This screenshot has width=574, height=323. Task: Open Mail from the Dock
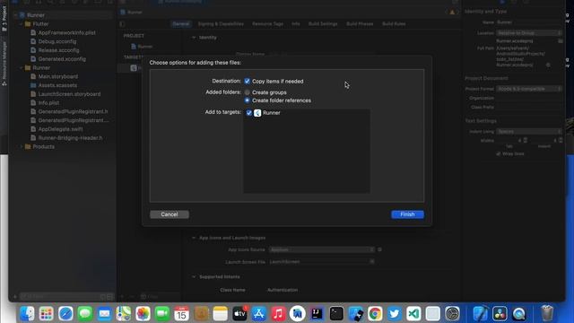(x=104, y=314)
